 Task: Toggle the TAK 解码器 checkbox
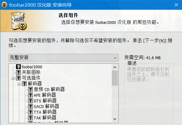(31, 117)
